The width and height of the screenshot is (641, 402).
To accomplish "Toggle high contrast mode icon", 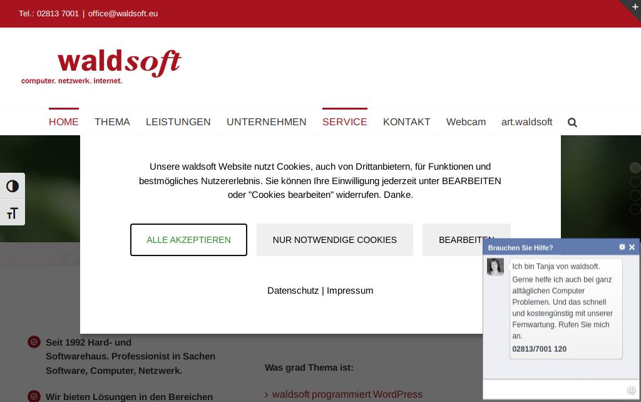I will tap(13, 186).
